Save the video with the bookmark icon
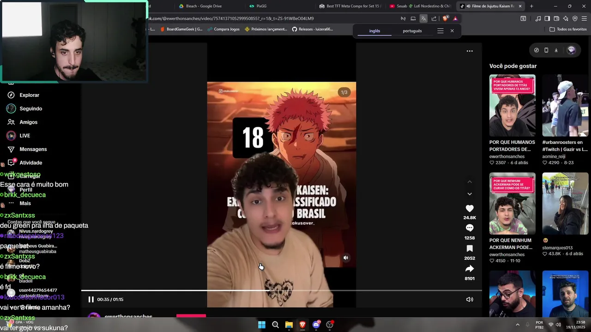The width and height of the screenshot is (591, 332). [x=470, y=249]
